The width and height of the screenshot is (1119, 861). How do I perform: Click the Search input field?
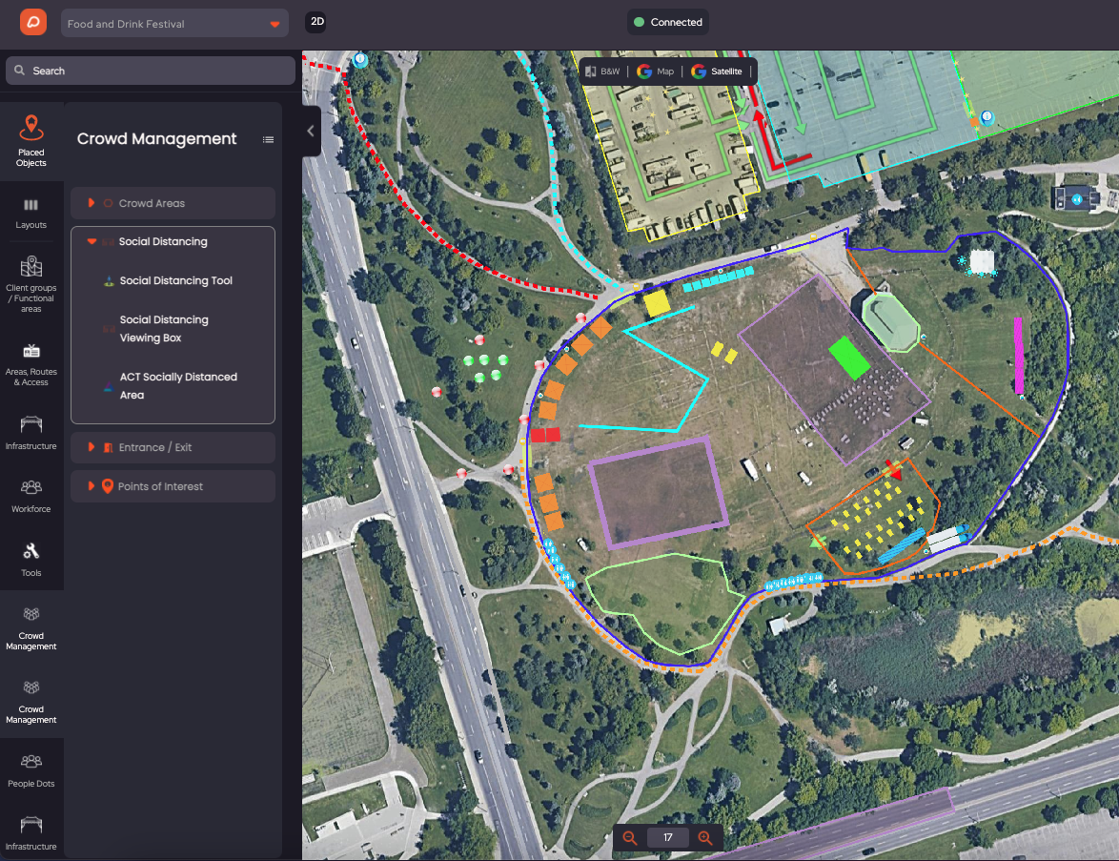click(151, 71)
